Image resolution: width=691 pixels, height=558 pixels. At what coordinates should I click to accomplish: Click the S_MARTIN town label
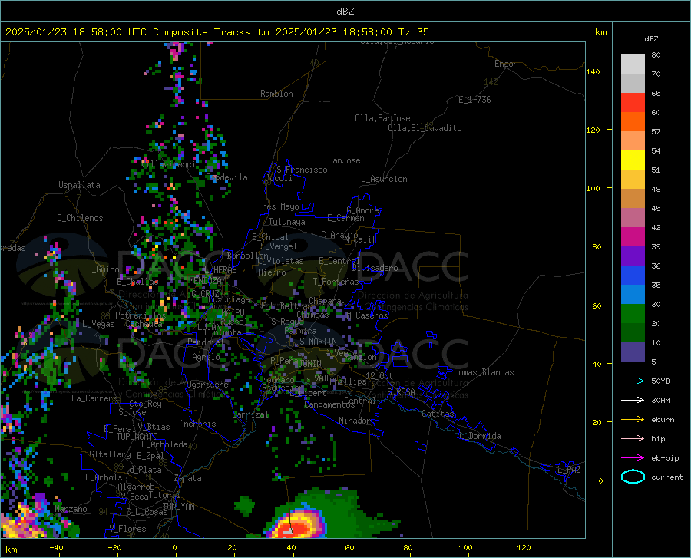[x=318, y=342]
